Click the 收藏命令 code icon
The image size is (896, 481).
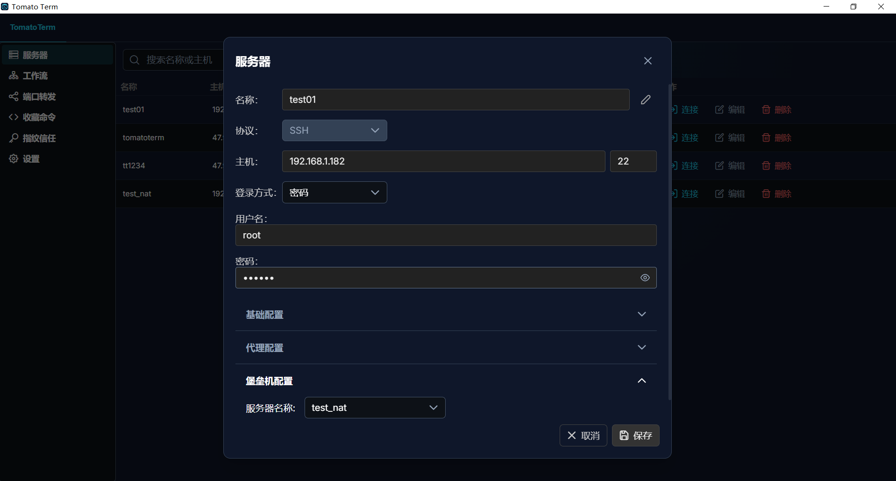click(14, 117)
